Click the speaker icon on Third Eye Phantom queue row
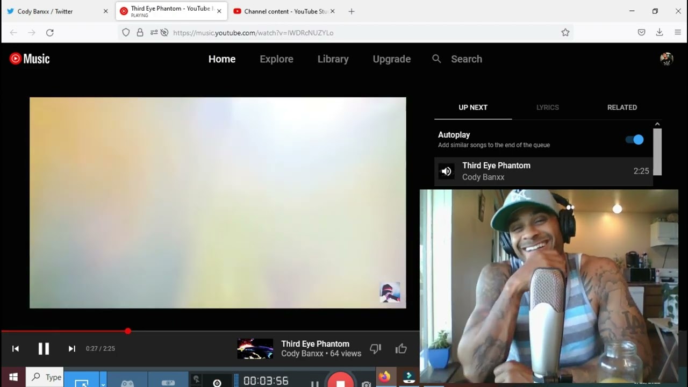This screenshot has height=387, width=688. click(446, 171)
